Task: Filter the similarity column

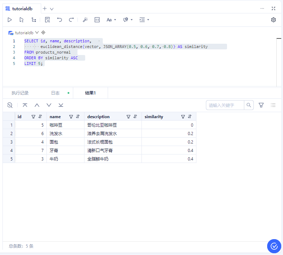Action: 183,117
